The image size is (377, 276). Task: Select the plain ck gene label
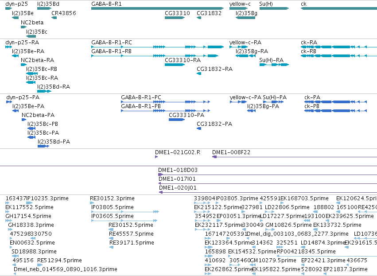coord(303,4)
